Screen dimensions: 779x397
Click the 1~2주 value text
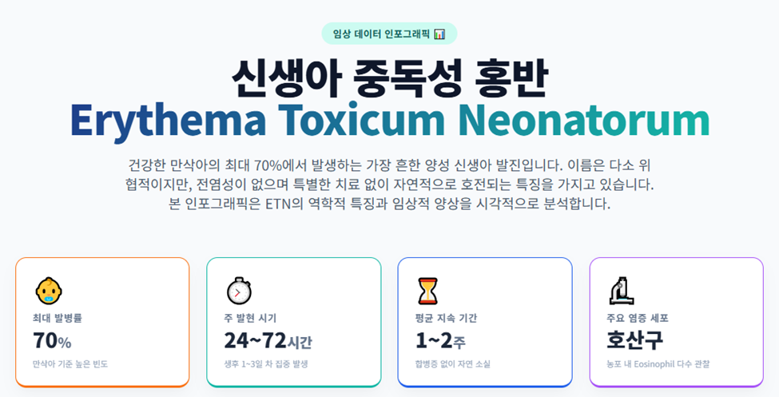[440, 341]
